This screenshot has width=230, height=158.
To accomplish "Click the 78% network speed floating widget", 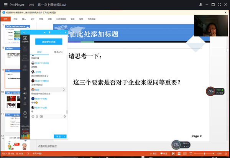I will [181, 145].
